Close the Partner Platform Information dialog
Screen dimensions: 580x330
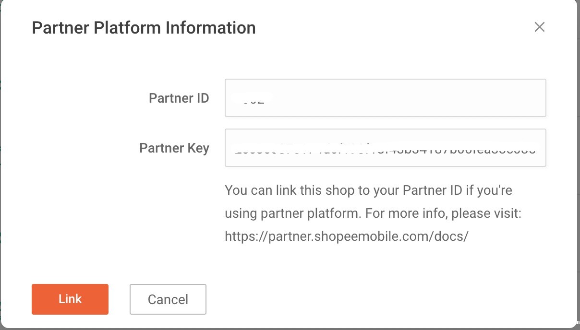pyautogui.click(x=539, y=27)
